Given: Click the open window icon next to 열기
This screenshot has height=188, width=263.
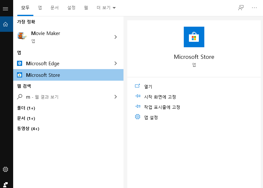Looking at the screenshot, I should [137, 86].
